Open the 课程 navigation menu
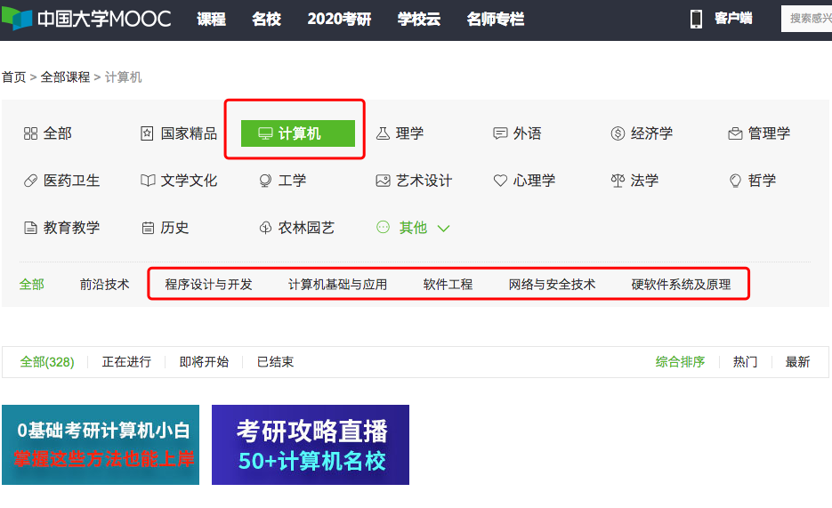Image resolution: width=832 pixels, height=508 pixels. pyautogui.click(x=211, y=19)
